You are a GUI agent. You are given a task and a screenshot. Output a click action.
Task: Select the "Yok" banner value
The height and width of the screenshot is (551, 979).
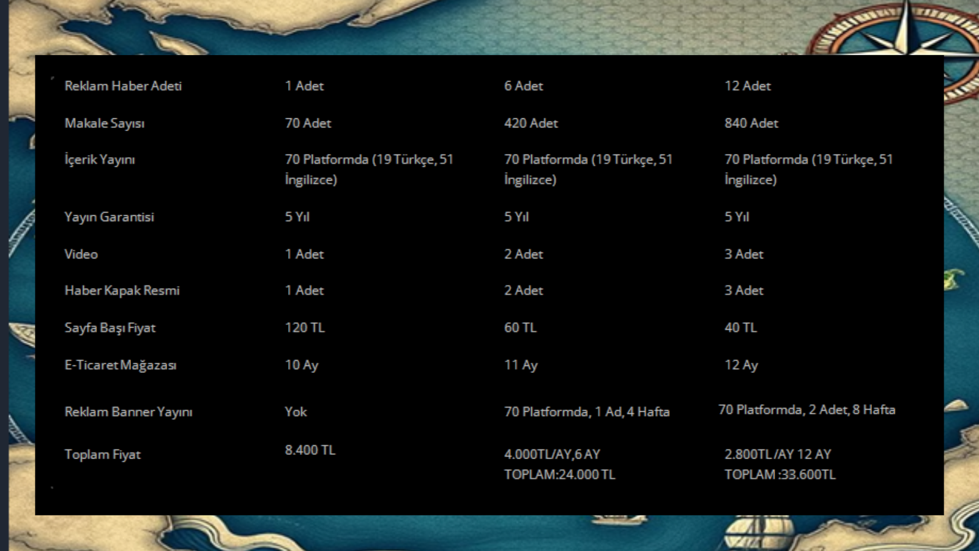(x=296, y=412)
